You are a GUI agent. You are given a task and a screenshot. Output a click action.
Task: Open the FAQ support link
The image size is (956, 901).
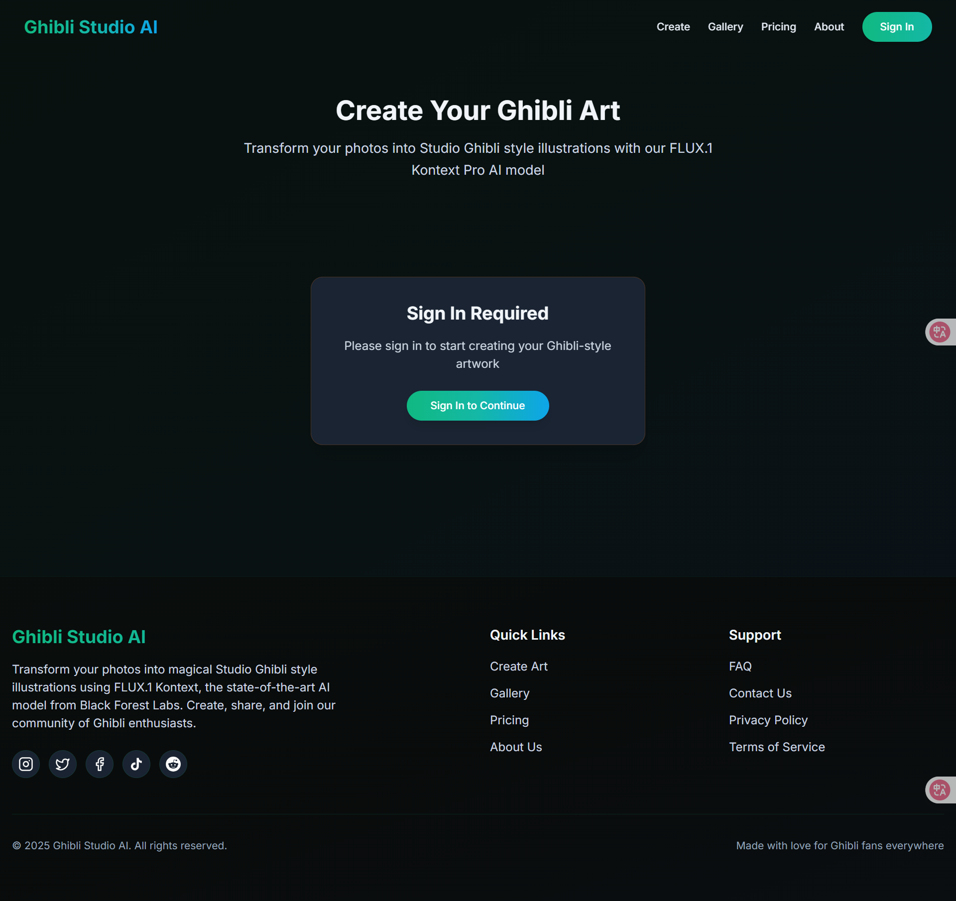tap(740, 666)
